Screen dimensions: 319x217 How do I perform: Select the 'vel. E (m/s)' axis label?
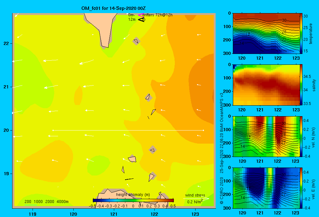click(314, 189)
